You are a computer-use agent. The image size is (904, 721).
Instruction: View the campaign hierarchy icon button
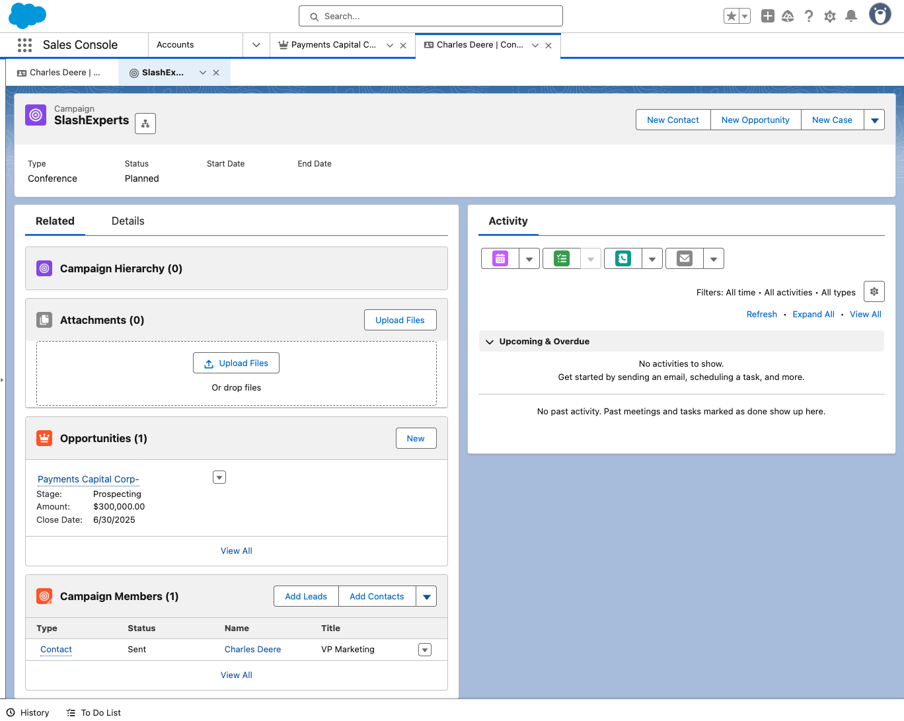click(145, 124)
